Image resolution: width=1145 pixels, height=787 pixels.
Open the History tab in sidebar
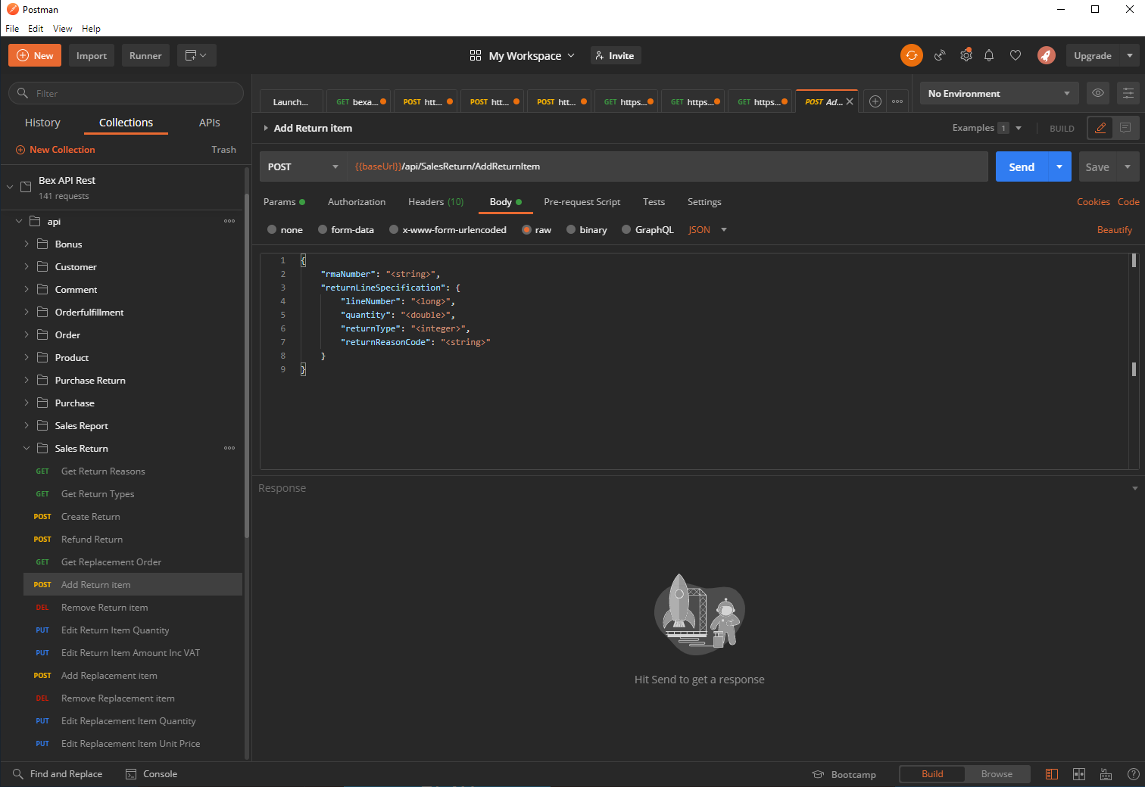pos(42,123)
